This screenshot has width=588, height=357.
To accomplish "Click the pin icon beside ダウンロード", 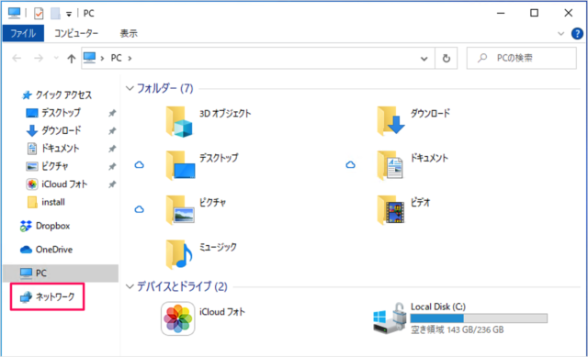I will pos(112,130).
